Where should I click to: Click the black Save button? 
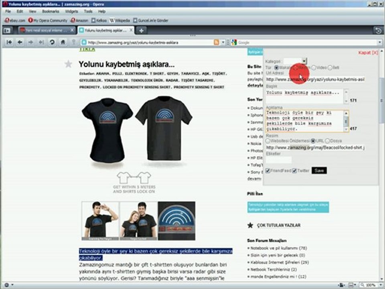pos(319,170)
